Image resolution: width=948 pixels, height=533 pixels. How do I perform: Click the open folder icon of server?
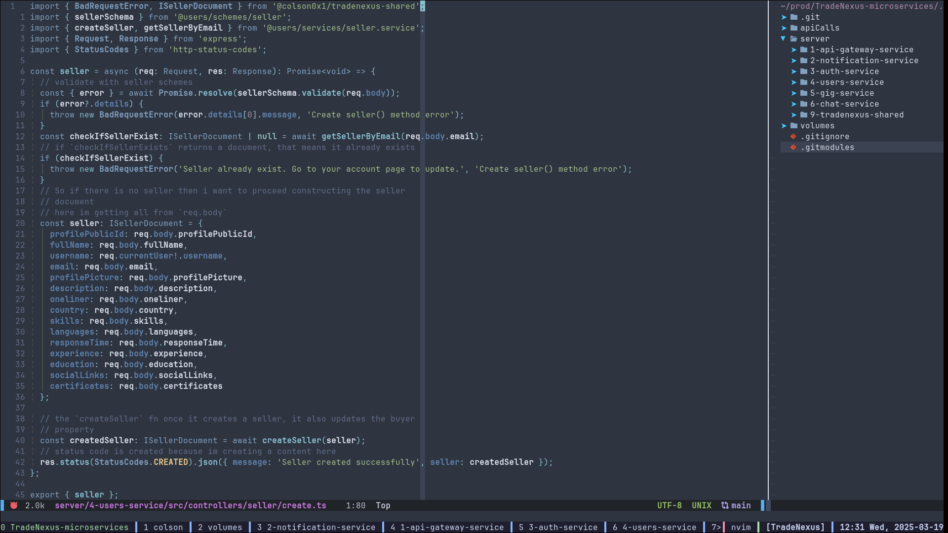point(794,39)
